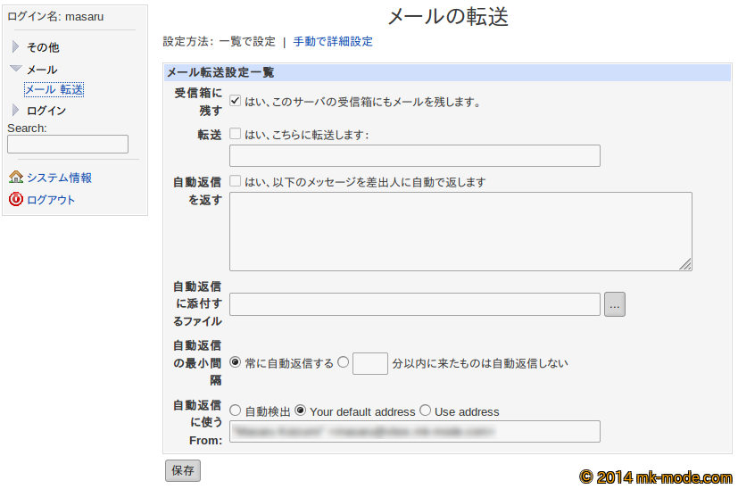Click the auto-reply message textarea

click(460, 231)
